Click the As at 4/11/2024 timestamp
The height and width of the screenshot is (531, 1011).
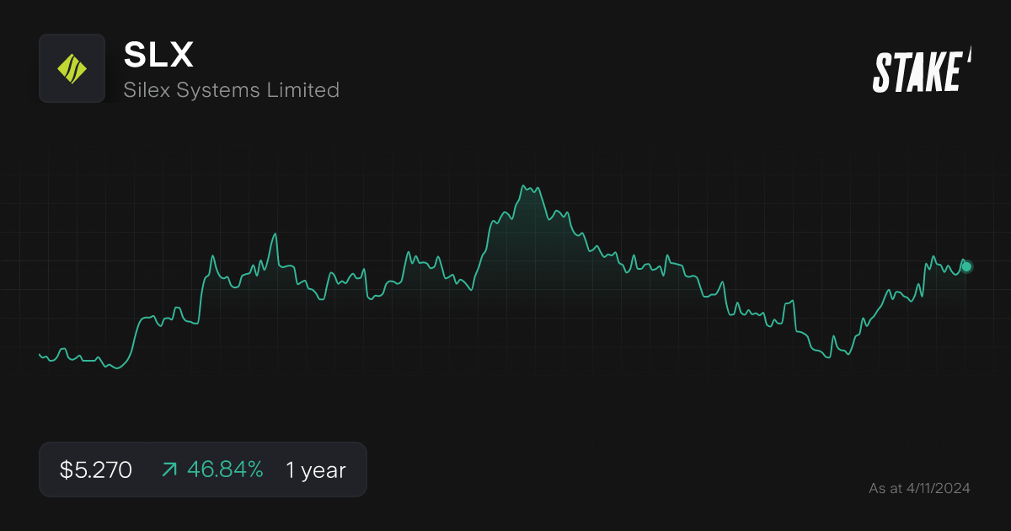[918, 488]
